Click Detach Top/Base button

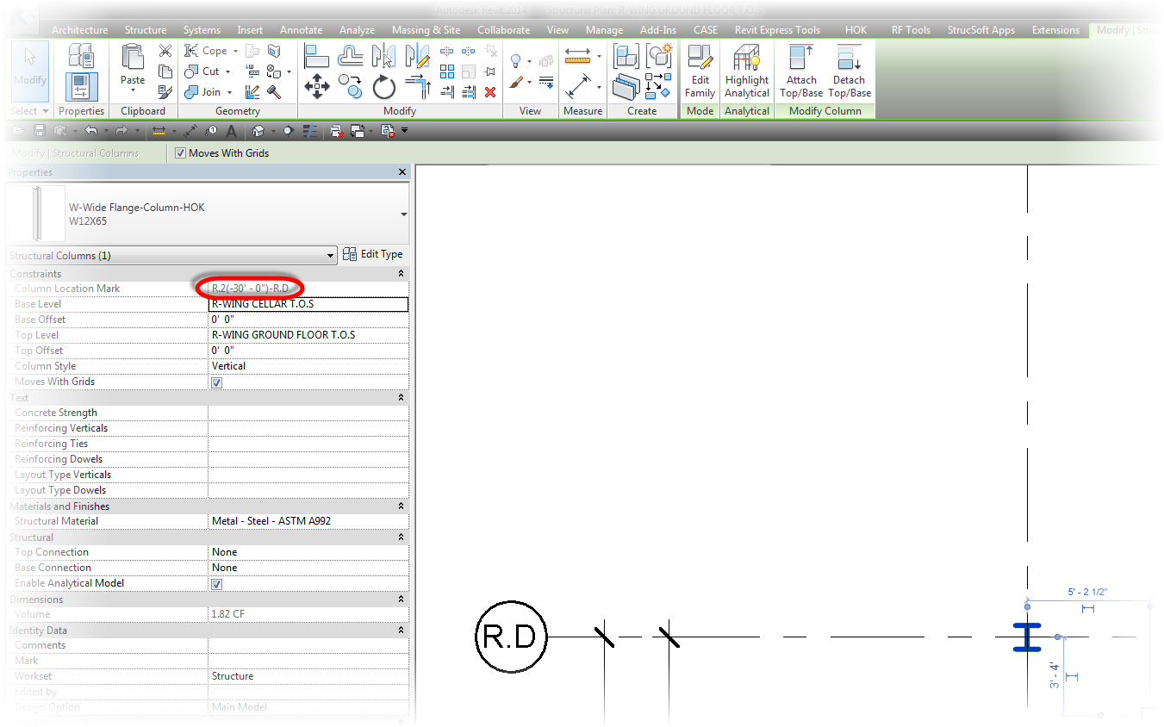click(x=850, y=71)
